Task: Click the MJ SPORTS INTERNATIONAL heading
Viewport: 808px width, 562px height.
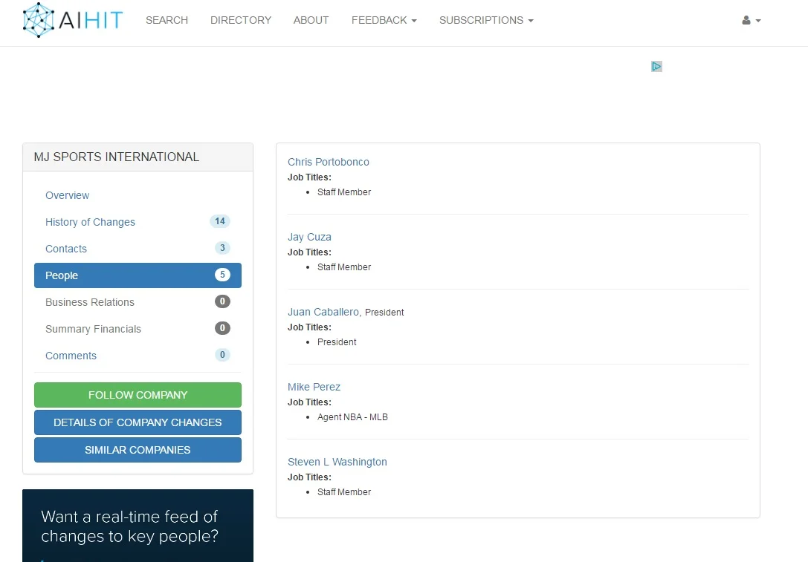Action: click(x=117, y=157)
